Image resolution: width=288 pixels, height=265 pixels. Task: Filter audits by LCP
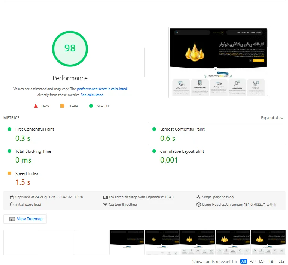click(x=262, y=262)
